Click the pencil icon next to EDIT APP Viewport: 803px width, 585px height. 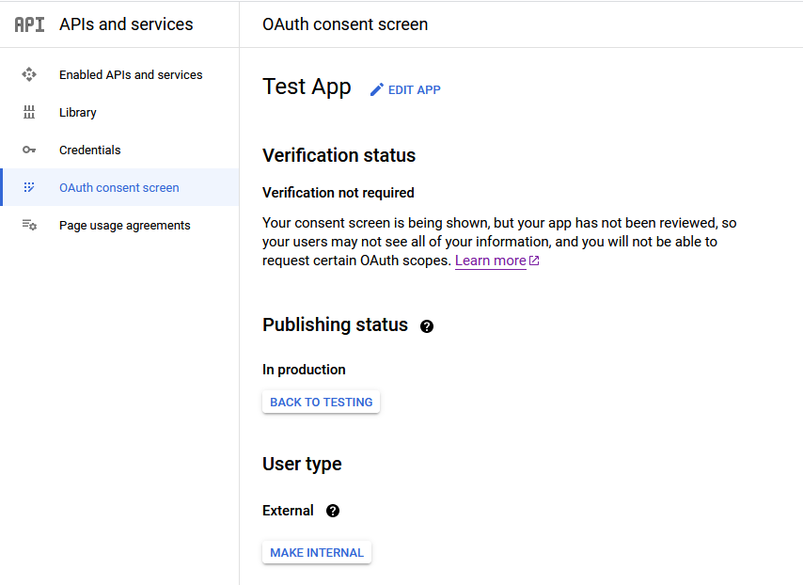pyautogui.click(x=375, y=89)
